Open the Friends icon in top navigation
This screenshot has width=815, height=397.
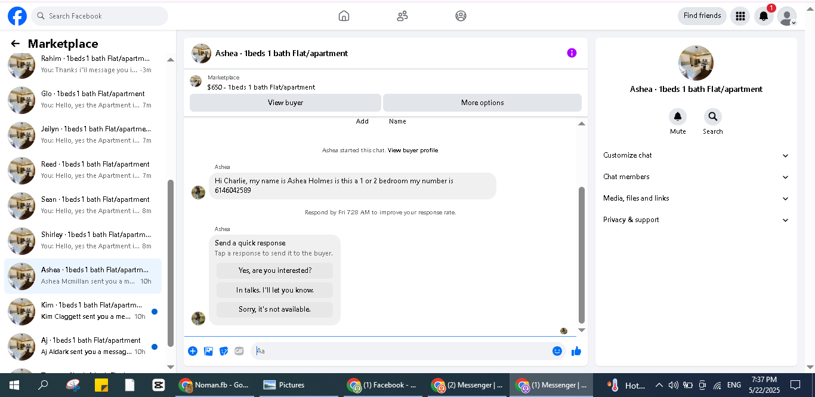[x=402, y=16]
